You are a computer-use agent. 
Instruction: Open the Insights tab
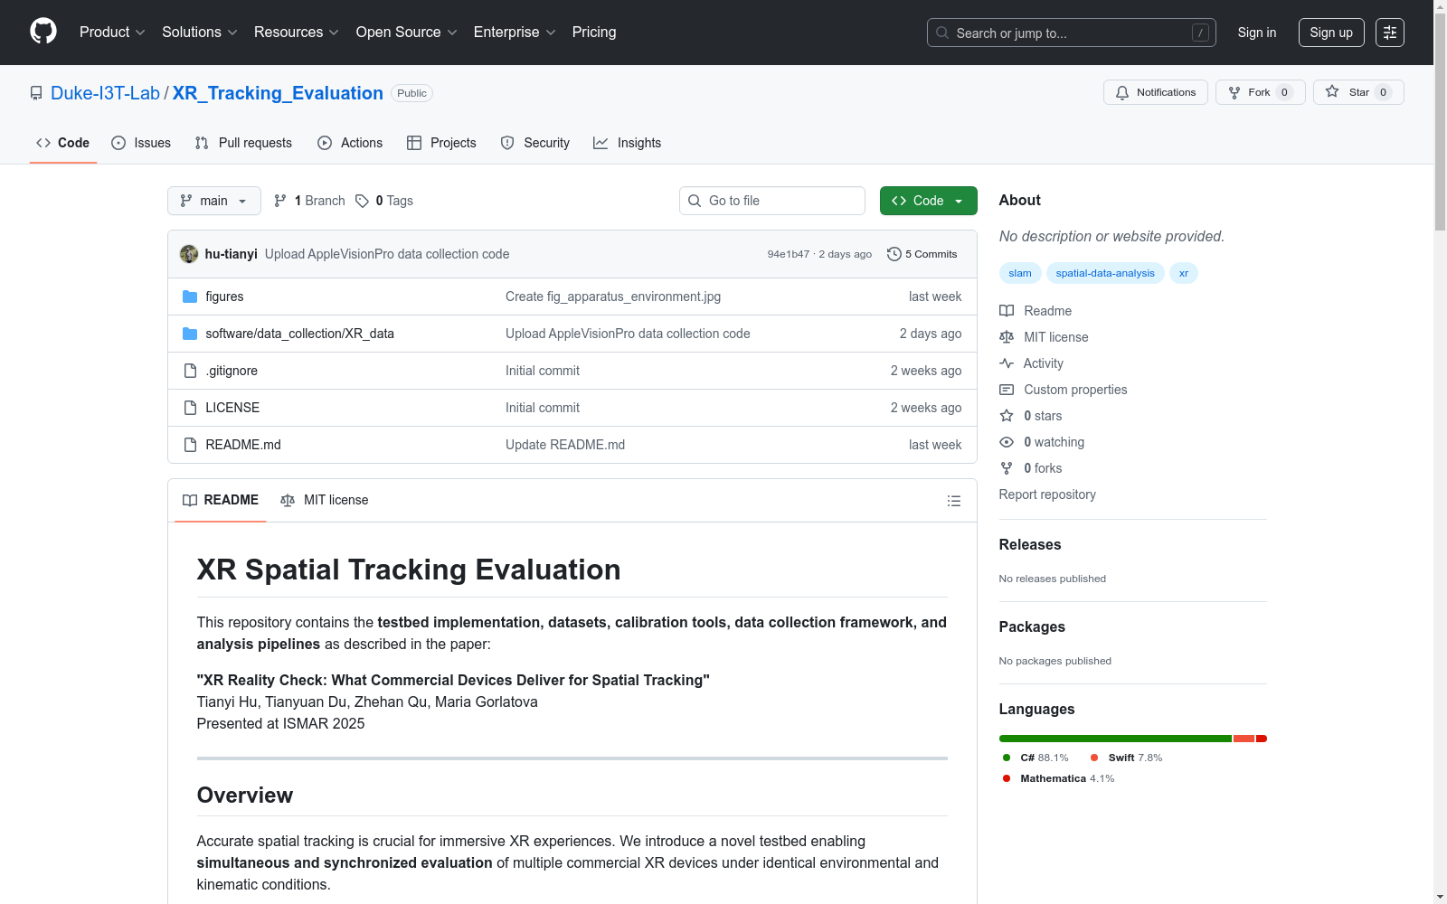(627, 143)
